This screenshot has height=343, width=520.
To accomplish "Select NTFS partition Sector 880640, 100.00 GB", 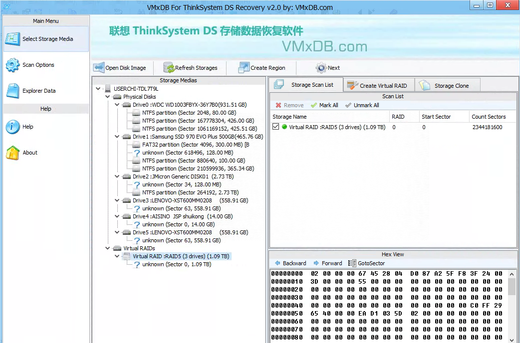I will click(194, 161).
